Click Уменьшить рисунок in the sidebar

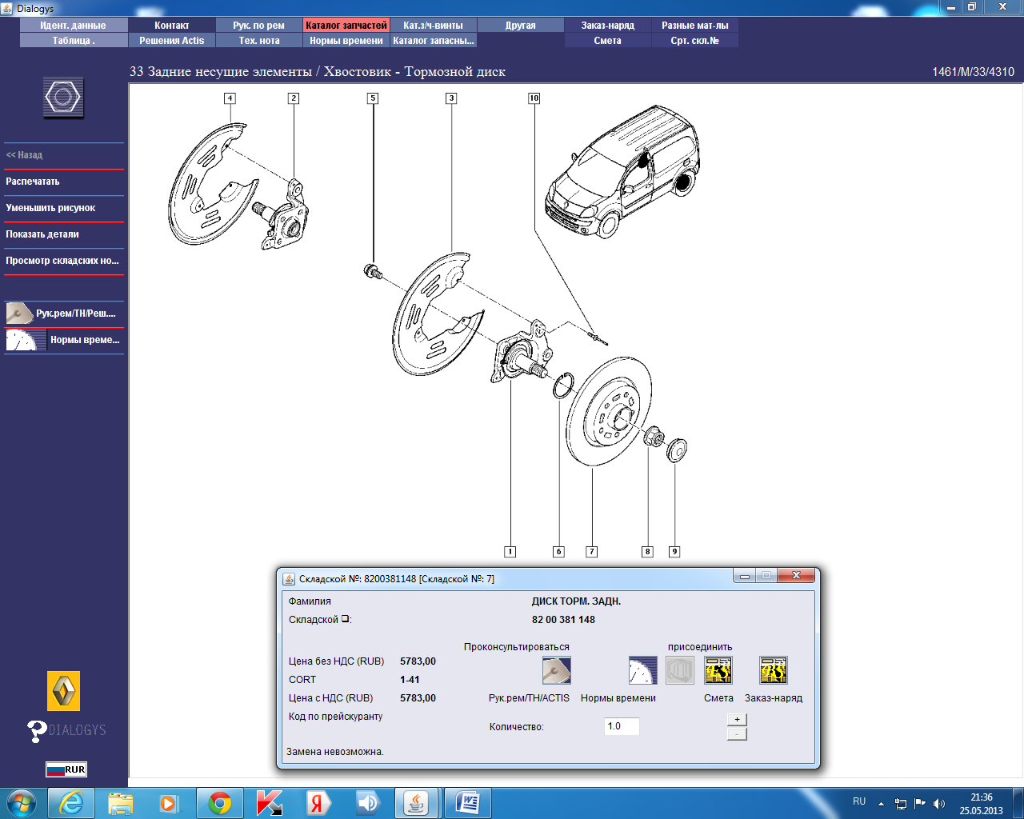coord(50,208)
